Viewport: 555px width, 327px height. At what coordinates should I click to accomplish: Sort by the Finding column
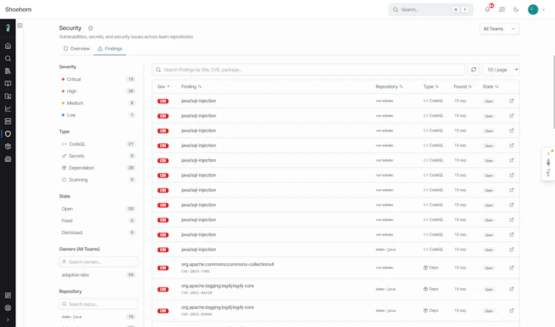tap(191, 87)
